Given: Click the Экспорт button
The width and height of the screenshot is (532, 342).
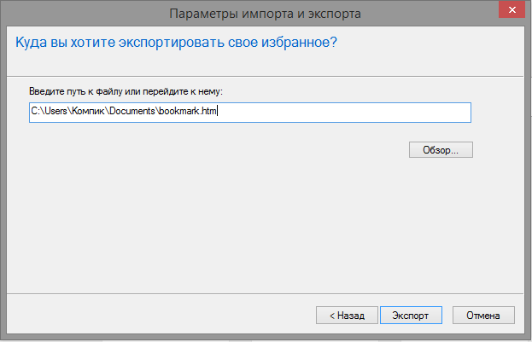Looking at the screenshot, I should [x=411, y=316].
